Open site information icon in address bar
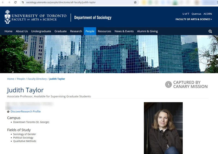Viewport: 218px width, 154px height. point(23,2)
